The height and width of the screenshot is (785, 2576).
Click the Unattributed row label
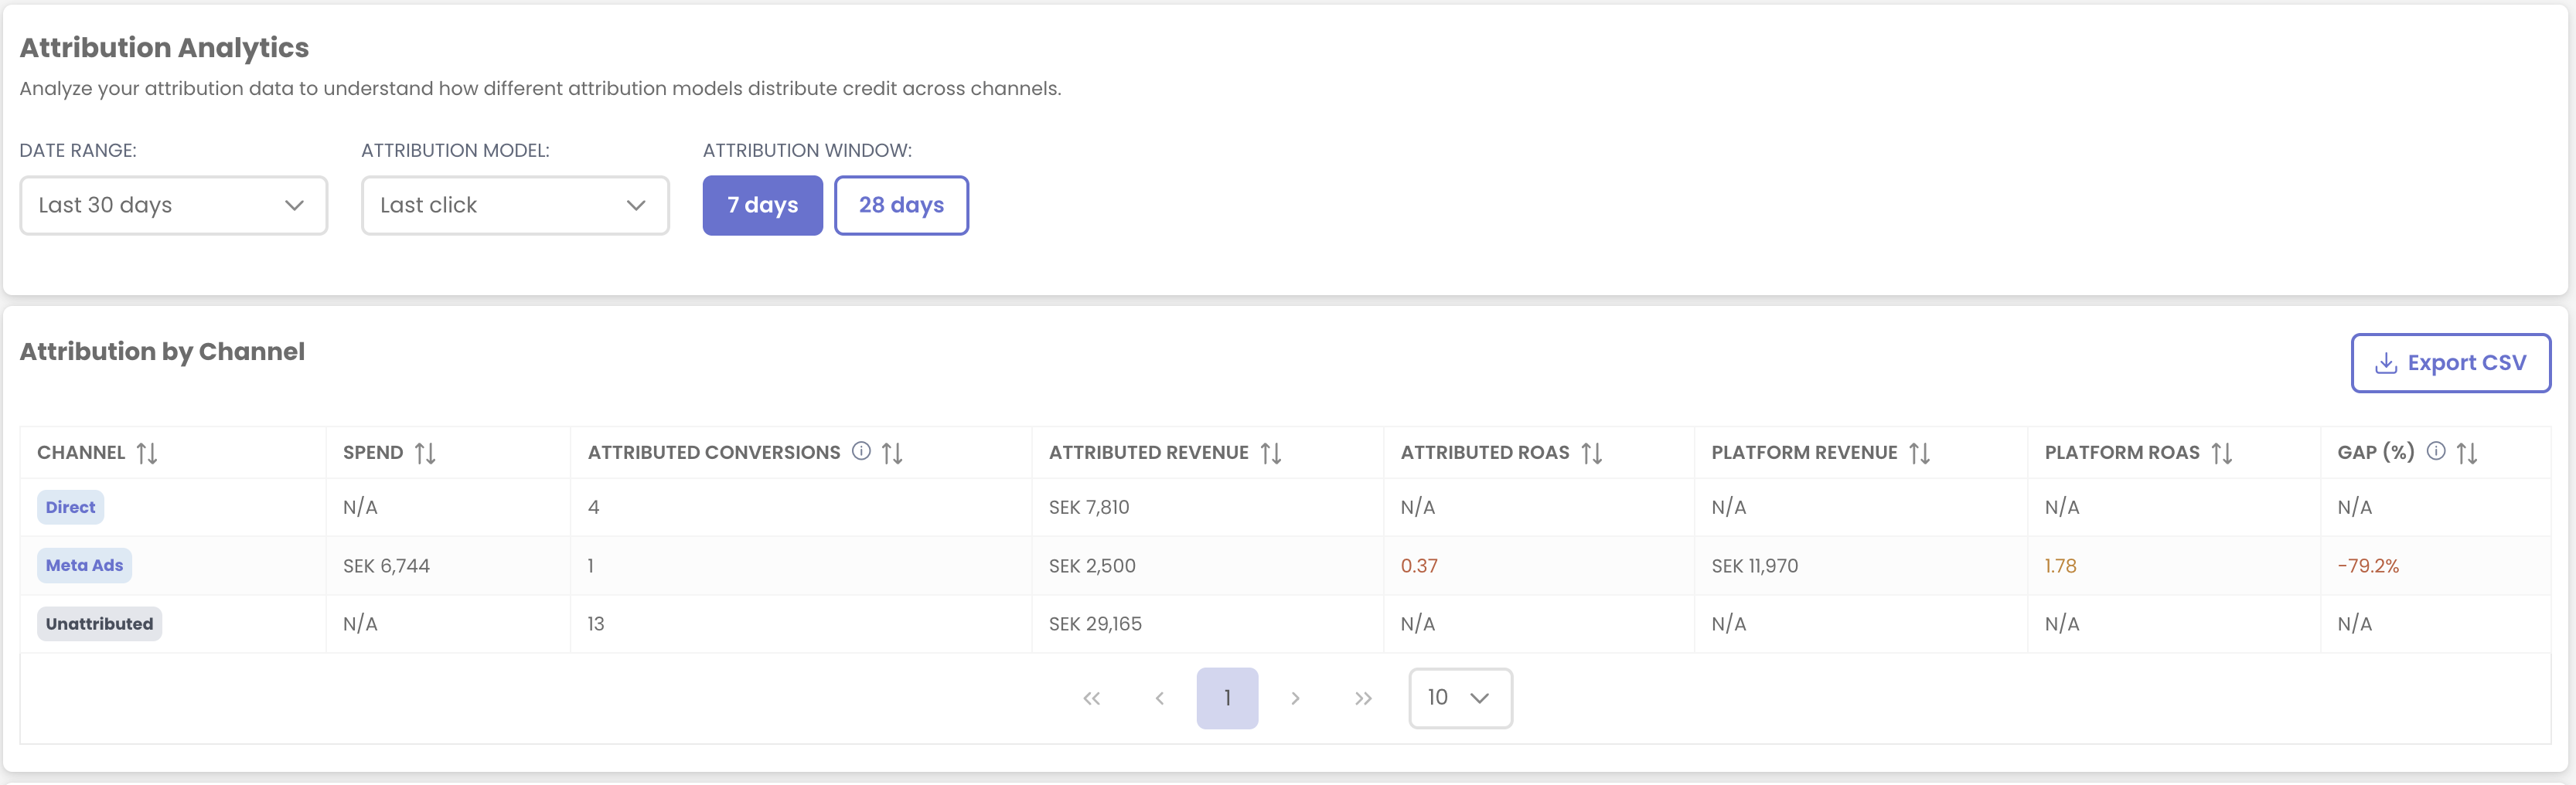pos(99,623)
